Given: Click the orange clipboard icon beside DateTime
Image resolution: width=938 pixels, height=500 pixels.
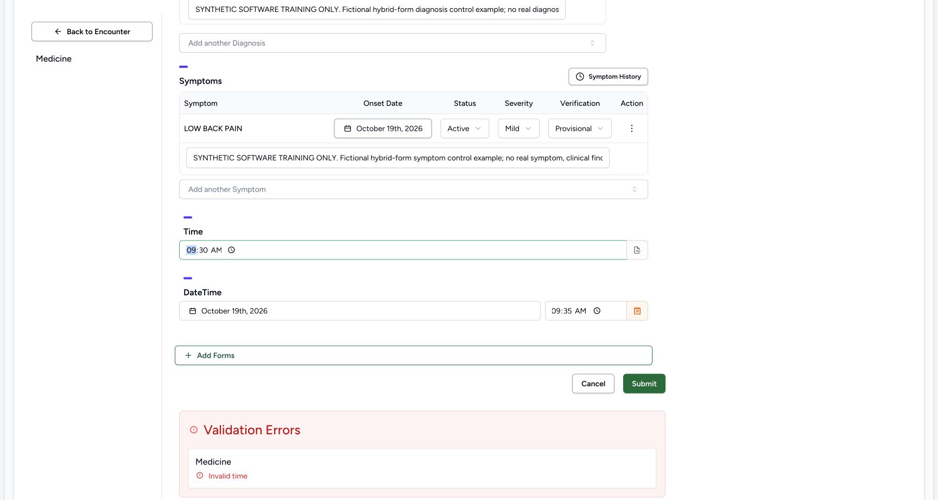Looking at the screenshot, I should (637, 311).
